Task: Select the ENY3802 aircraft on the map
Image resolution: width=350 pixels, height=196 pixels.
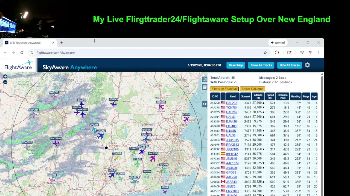Action: tap(56, 143)
